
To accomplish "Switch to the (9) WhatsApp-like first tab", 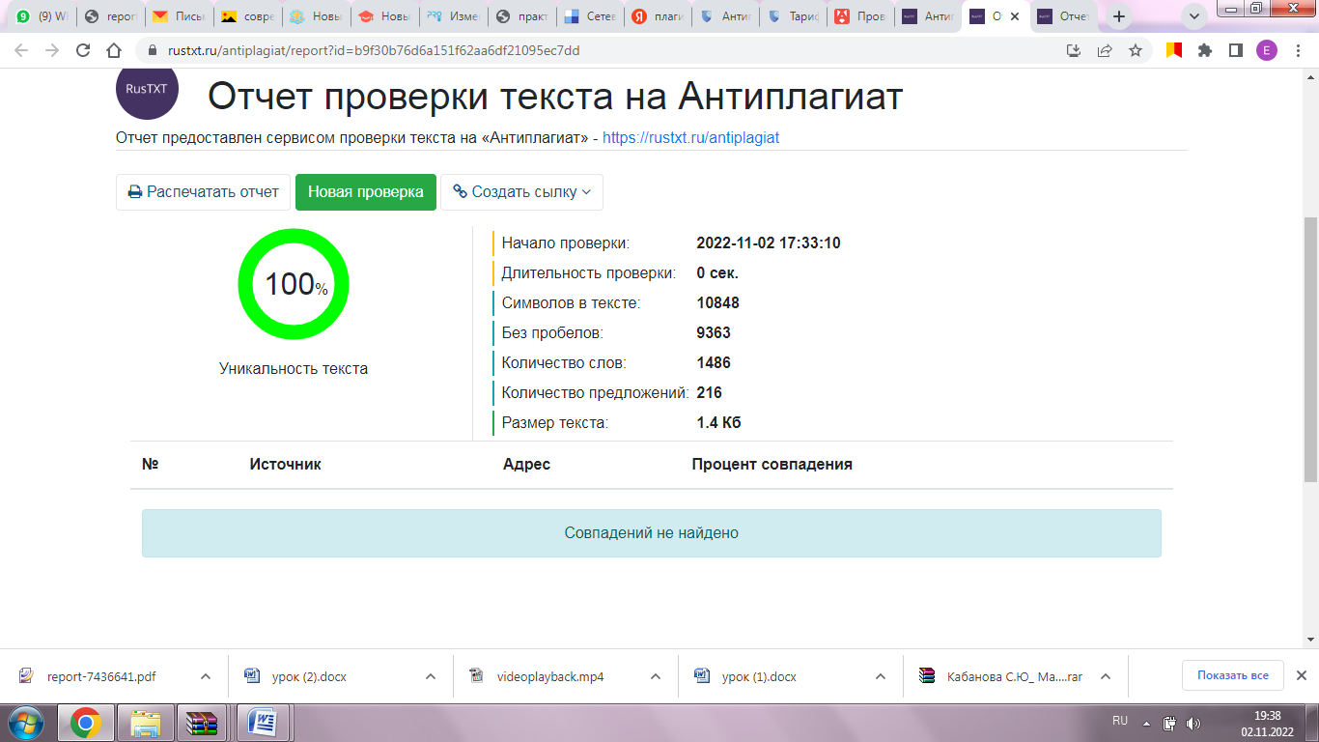I will coord(42,16).
